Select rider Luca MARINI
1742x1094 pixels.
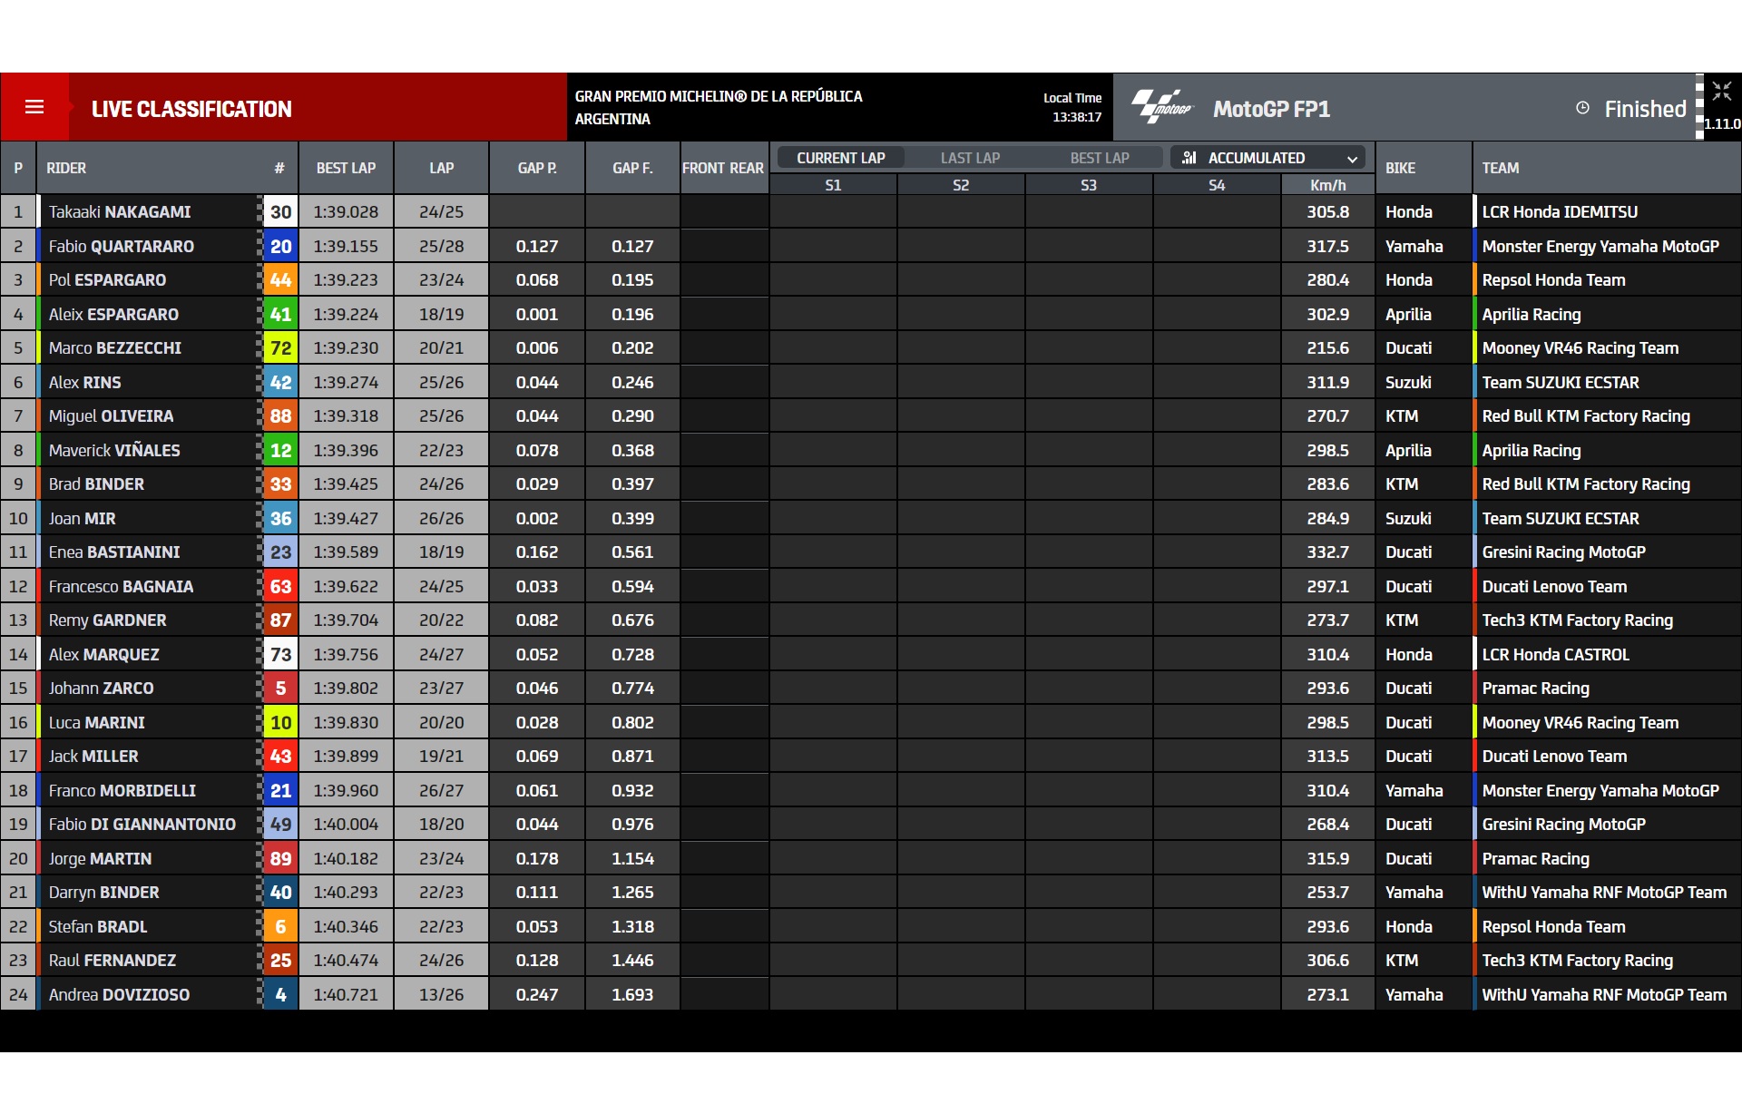pos(96,722)
